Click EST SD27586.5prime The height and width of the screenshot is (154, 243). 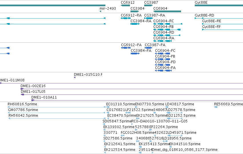tap(105, 141)
